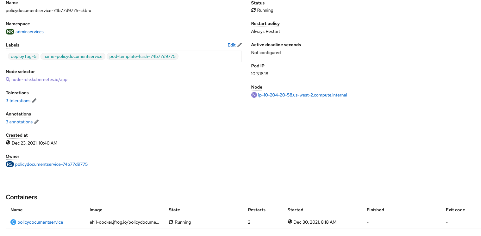Click the pencil icon next to 3 tolerations
This screenshot has height=236, width=481.
coord(34,101)
